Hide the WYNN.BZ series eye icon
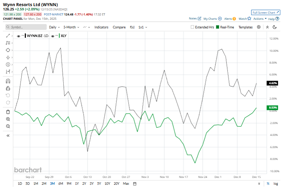281x188 pixels. click(18, 36)
